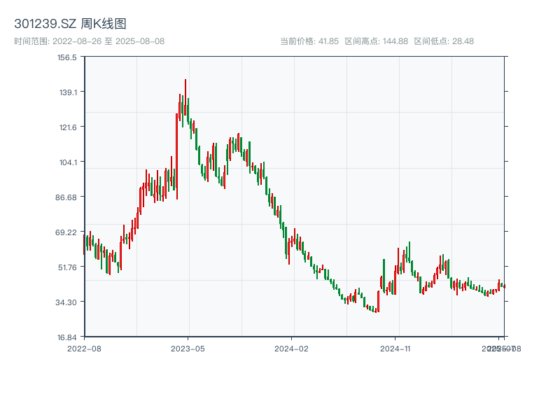This screenshot has width=560, height=420.
Task: Click the range high label 区间高点: 144.88
Action: coord(376,41)
